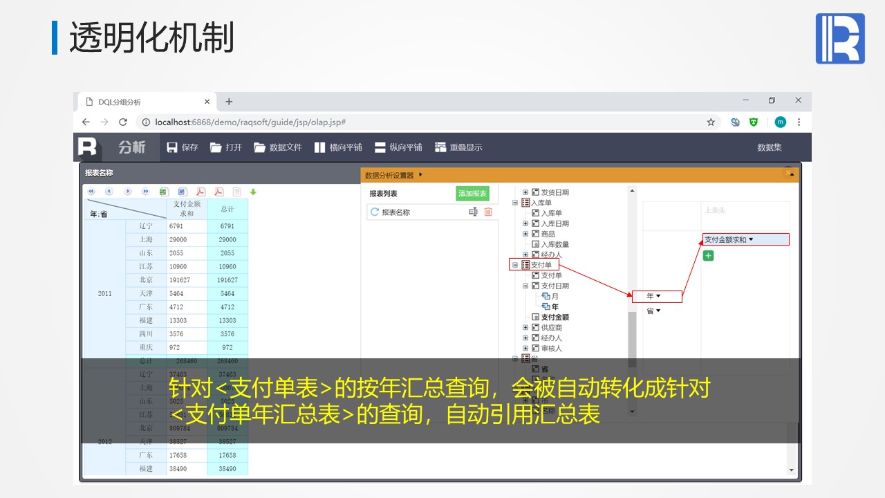The height and width of the screenshot is (498, 885).
Task: Delete the 报表名称 report entry
Action: 488,212
